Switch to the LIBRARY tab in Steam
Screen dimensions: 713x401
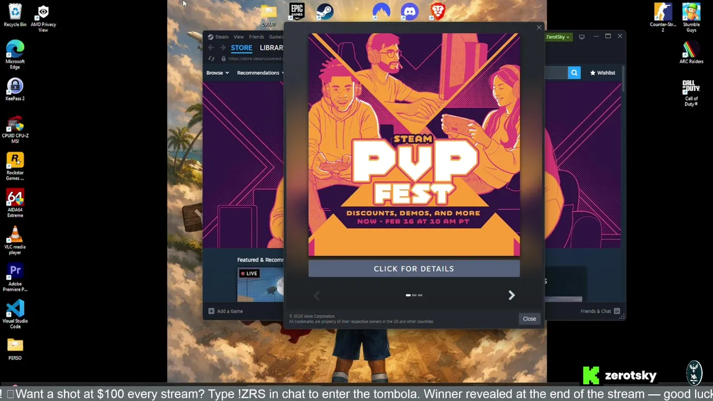coord(271,48)
